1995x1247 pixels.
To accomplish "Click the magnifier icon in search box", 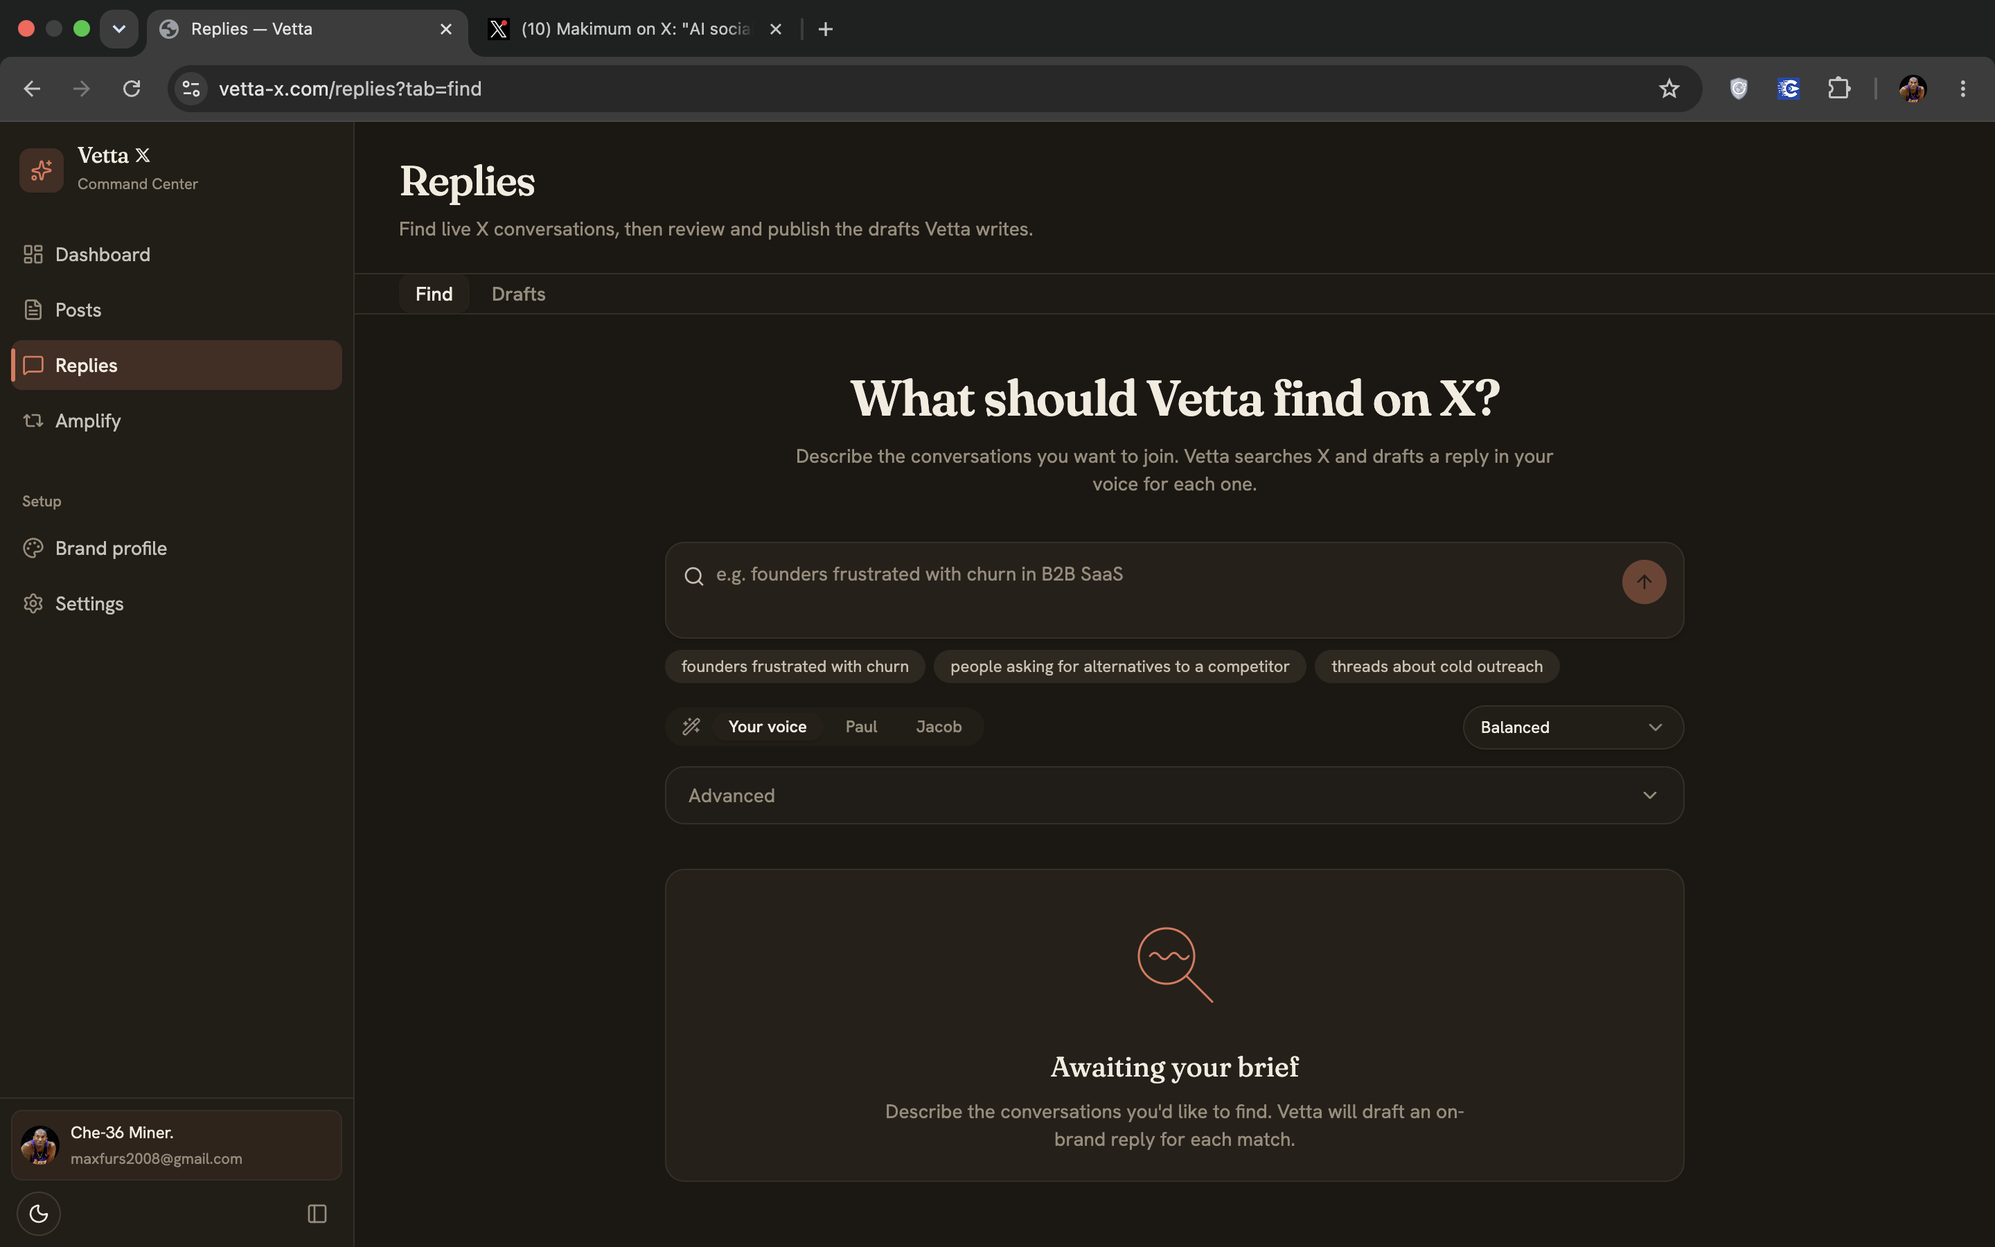I will 694,576.
